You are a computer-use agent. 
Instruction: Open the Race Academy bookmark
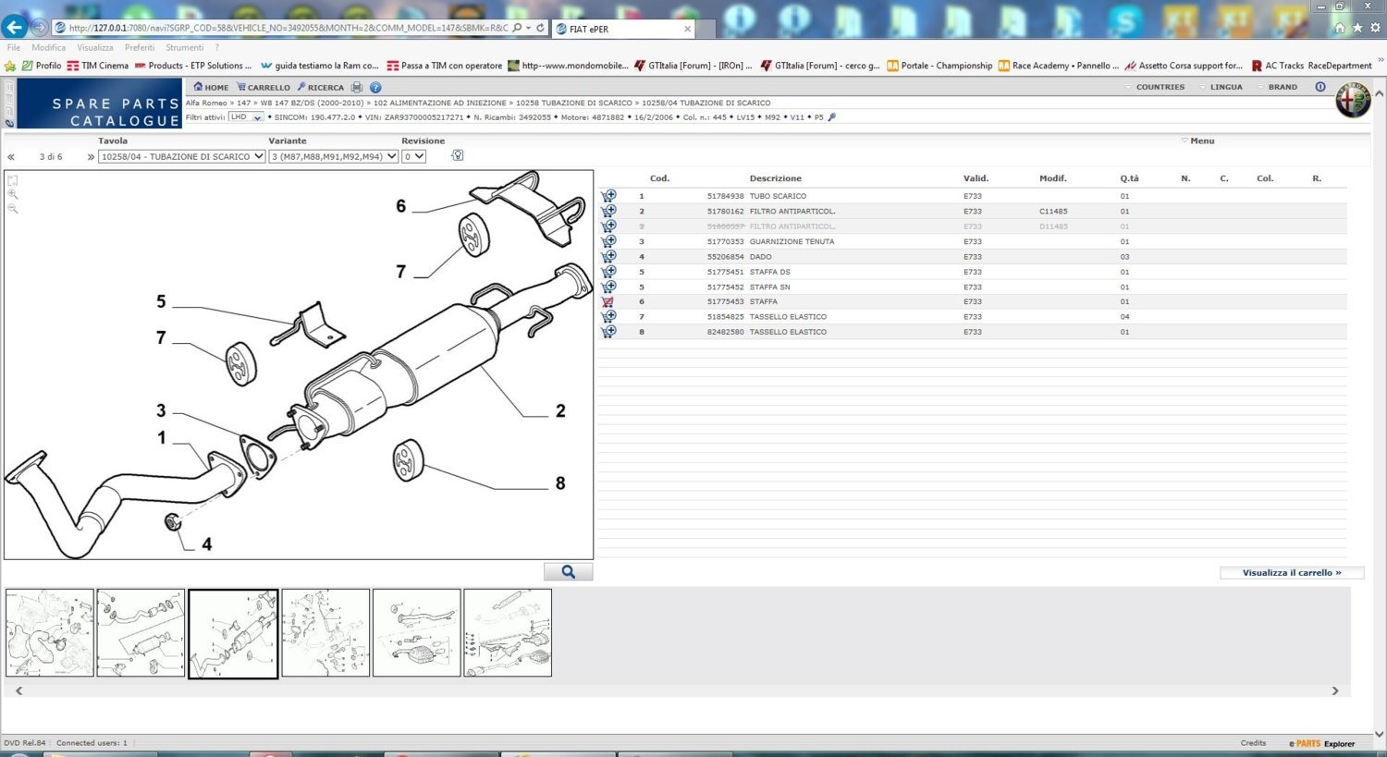tap(1059, 66)
